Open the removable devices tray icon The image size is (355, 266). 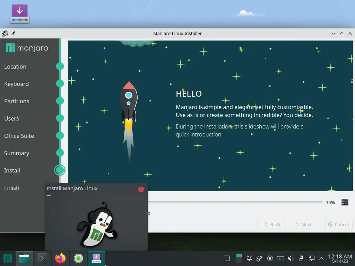[x=301, y=258]
